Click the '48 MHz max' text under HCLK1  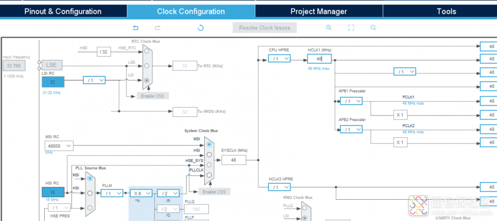[319, 68]
